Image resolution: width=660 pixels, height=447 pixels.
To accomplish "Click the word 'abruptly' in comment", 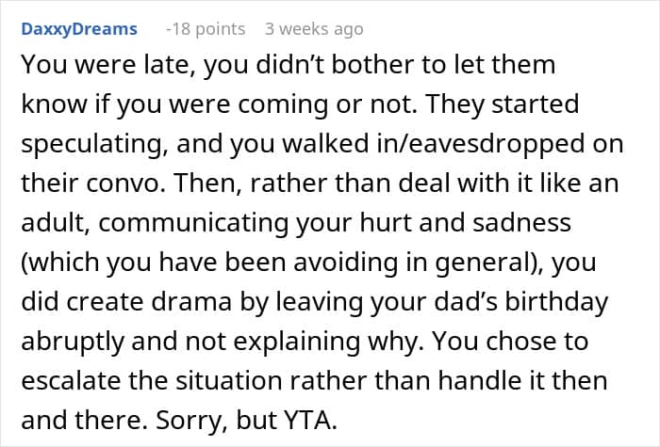I will (73, 342).
